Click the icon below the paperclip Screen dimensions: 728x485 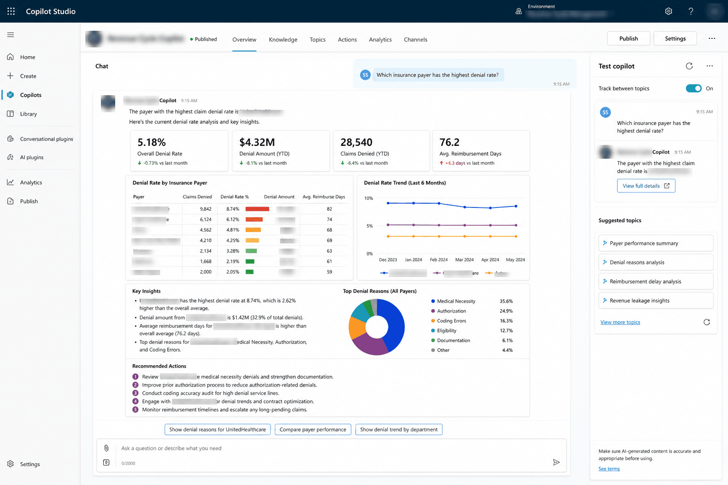click(x=106, y=463)
